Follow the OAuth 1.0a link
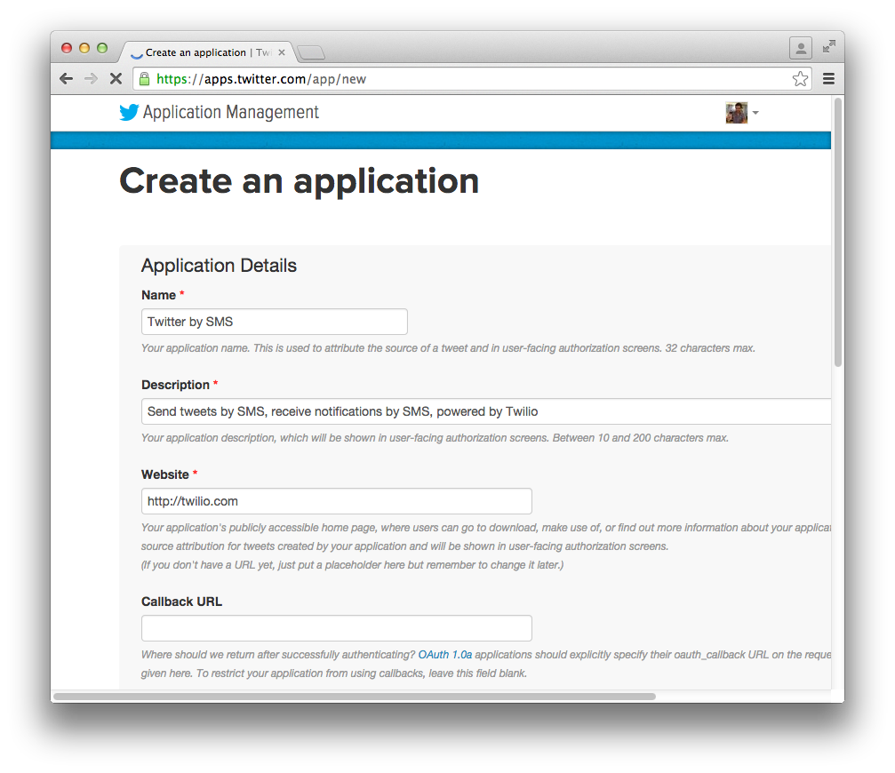The height and width of the screenshot is (773, 895). click(x=445, y=654)
